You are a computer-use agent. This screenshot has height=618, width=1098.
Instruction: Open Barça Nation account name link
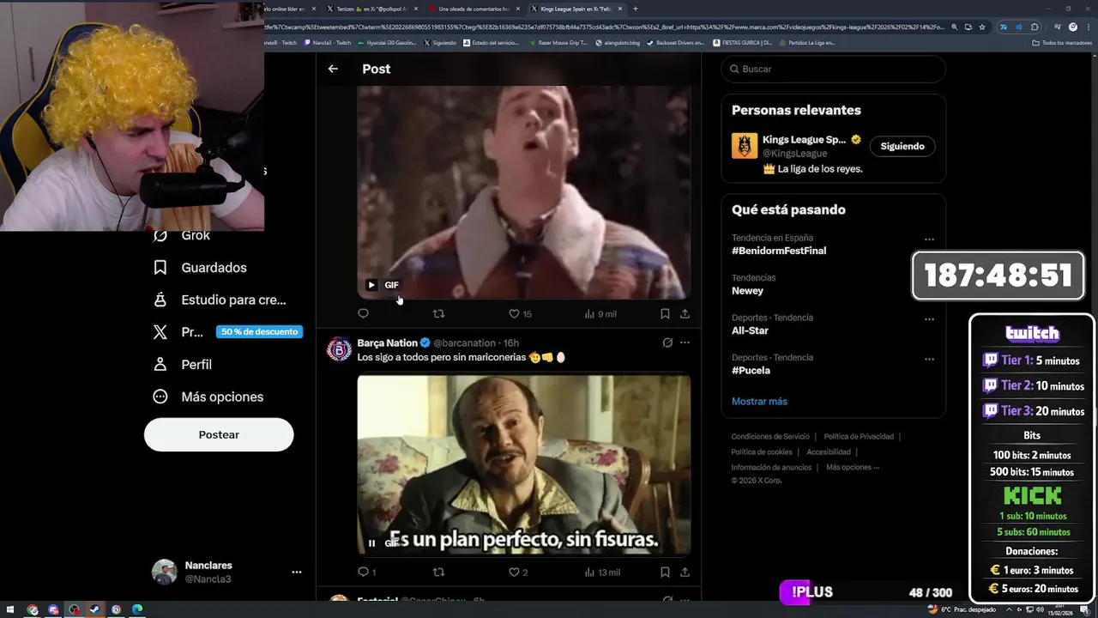[x=387, y=343]
